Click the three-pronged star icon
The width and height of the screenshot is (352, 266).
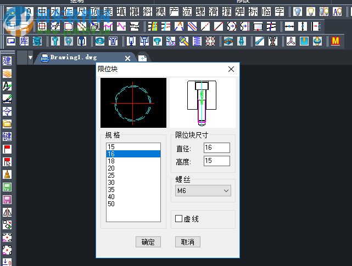[x=291, y=41]
